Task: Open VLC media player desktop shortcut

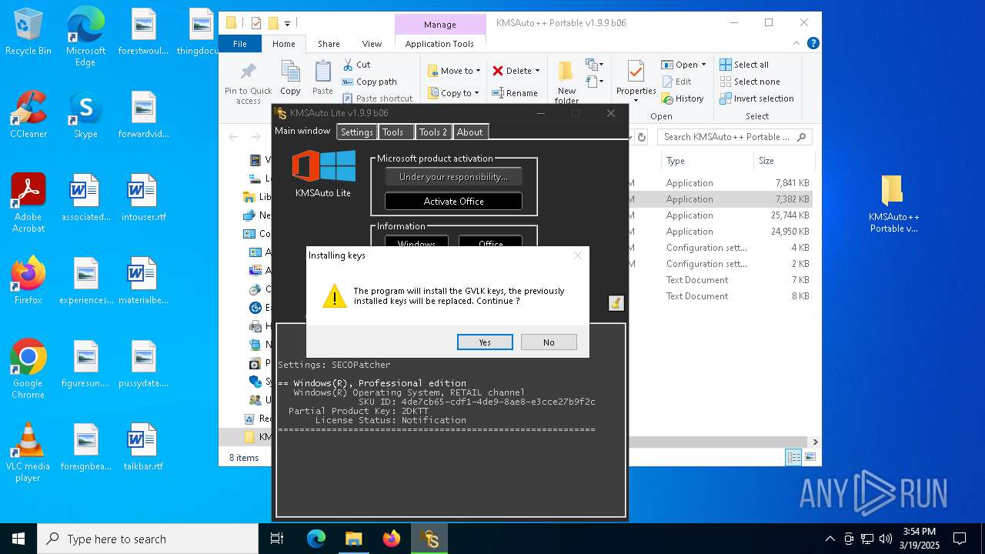Action: pos(28,452)
